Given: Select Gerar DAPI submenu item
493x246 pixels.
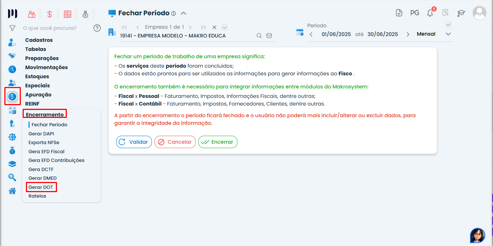Looking at the screenshot, I should pyautogui.click(x=41, y=134).
